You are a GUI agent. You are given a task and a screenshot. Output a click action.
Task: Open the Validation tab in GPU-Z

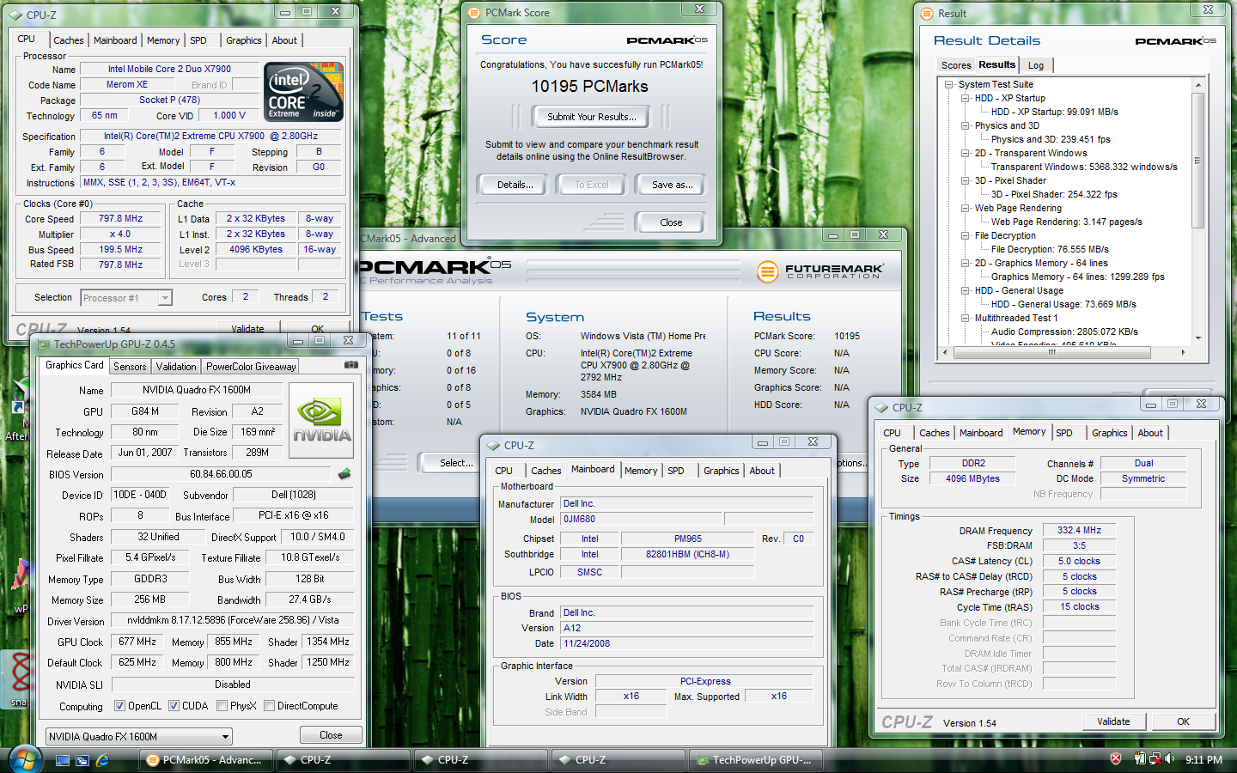[x=176, y=367]
